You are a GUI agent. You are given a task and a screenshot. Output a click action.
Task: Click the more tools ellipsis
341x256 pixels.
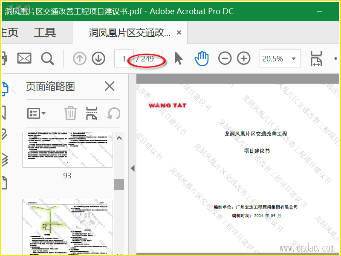pos(336,58)
